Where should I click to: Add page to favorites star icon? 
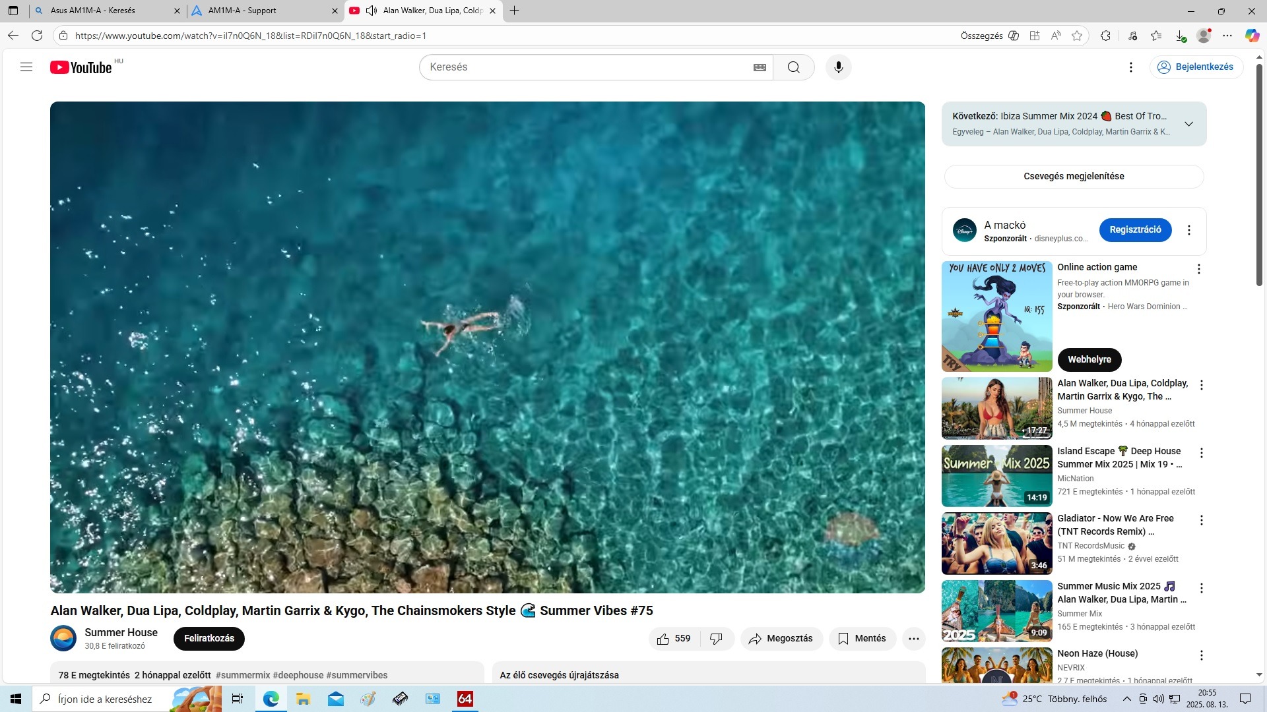point(1077,36)
